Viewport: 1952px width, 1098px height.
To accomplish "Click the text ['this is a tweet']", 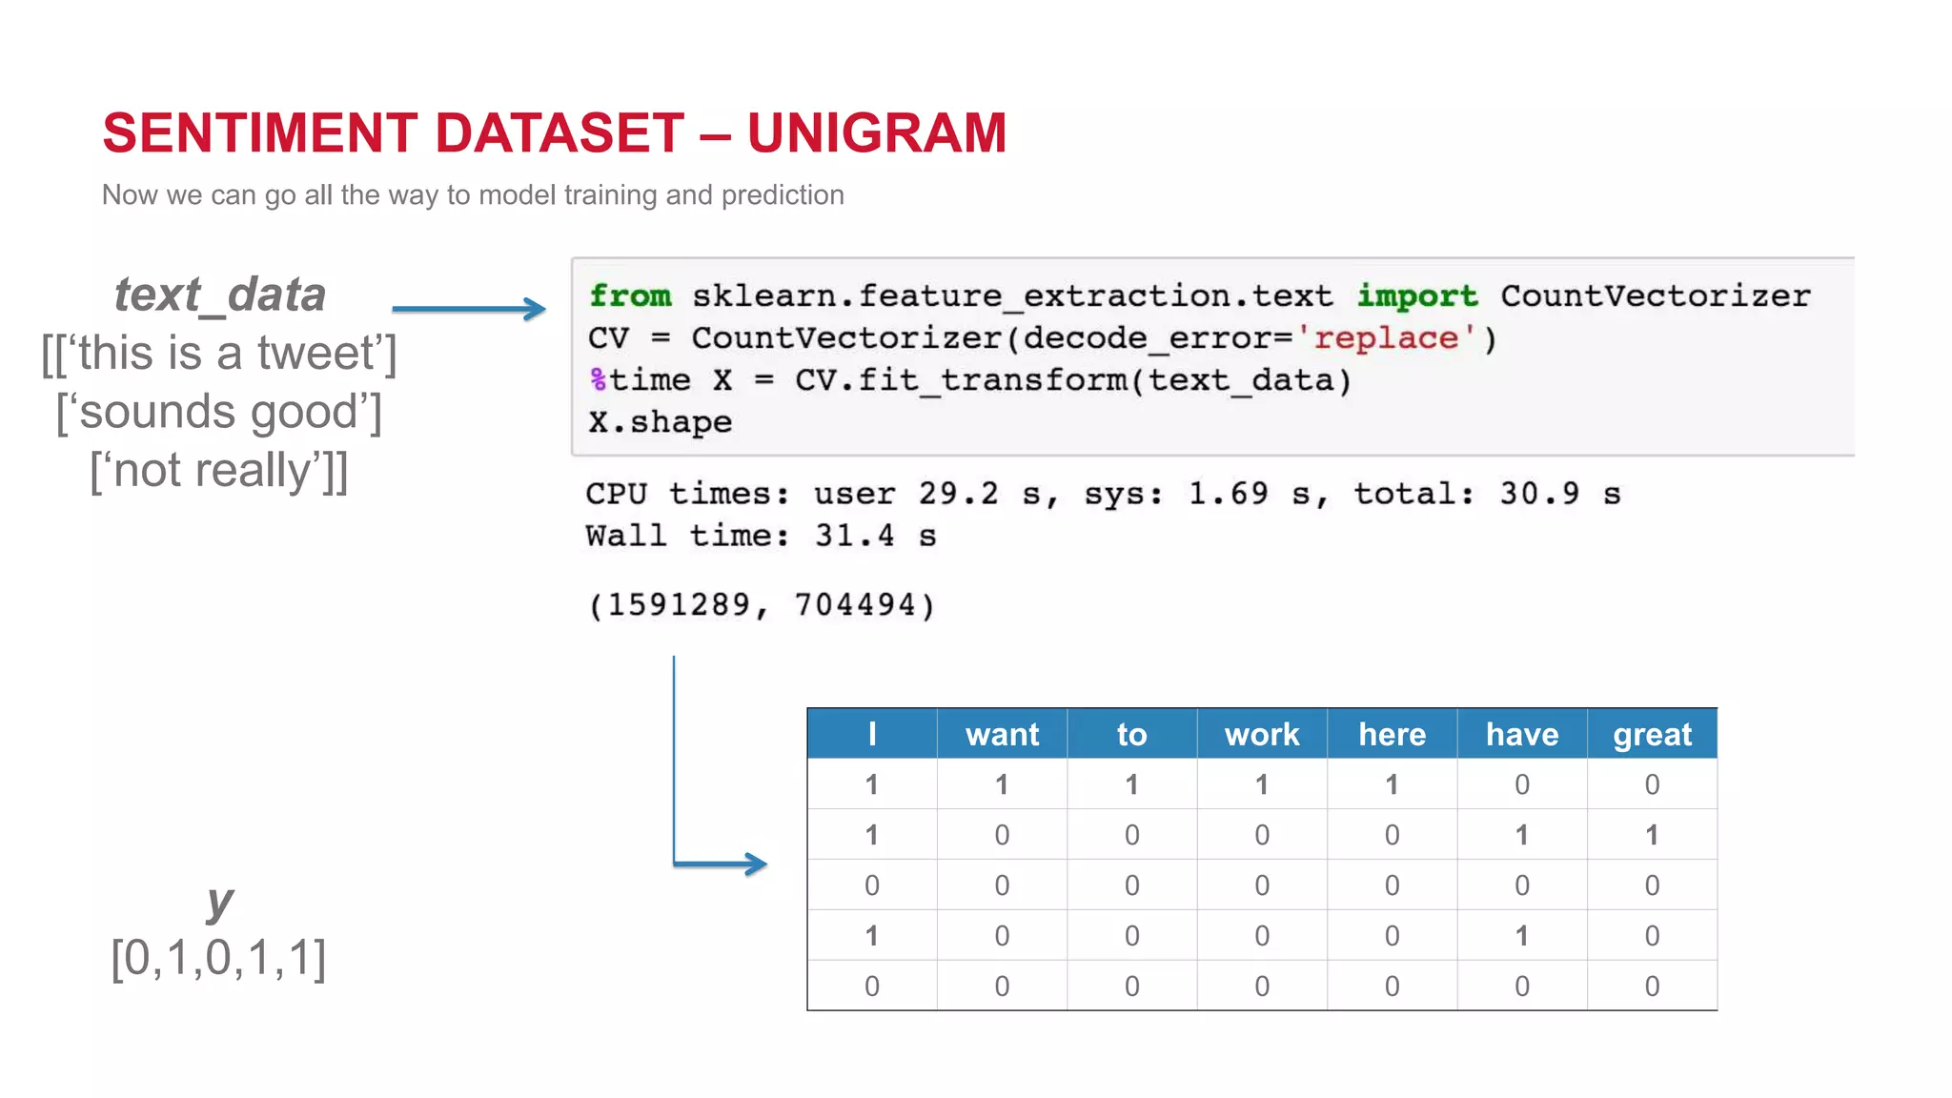I will tap(219, 354).
